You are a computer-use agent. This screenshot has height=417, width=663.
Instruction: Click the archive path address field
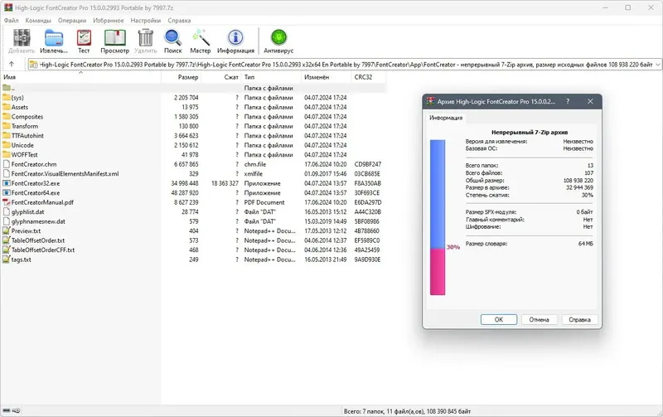pyautogui.click(x=345, y=65)
